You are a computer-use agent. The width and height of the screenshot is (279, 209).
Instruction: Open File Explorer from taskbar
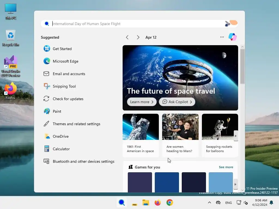coord(146,202)
